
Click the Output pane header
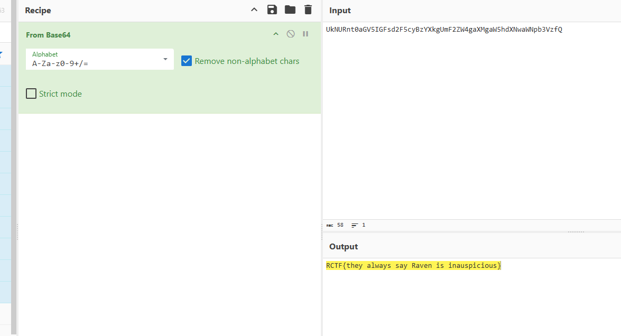pos(344,247)
